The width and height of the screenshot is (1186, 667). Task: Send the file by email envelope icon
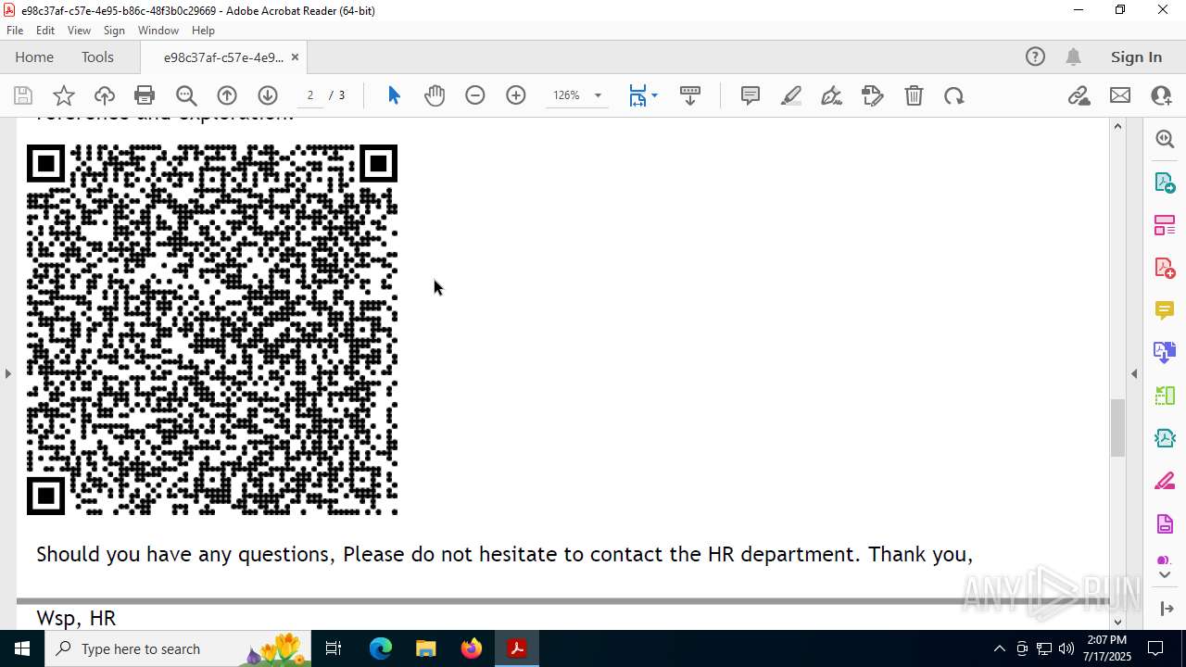pos(1120,95)
